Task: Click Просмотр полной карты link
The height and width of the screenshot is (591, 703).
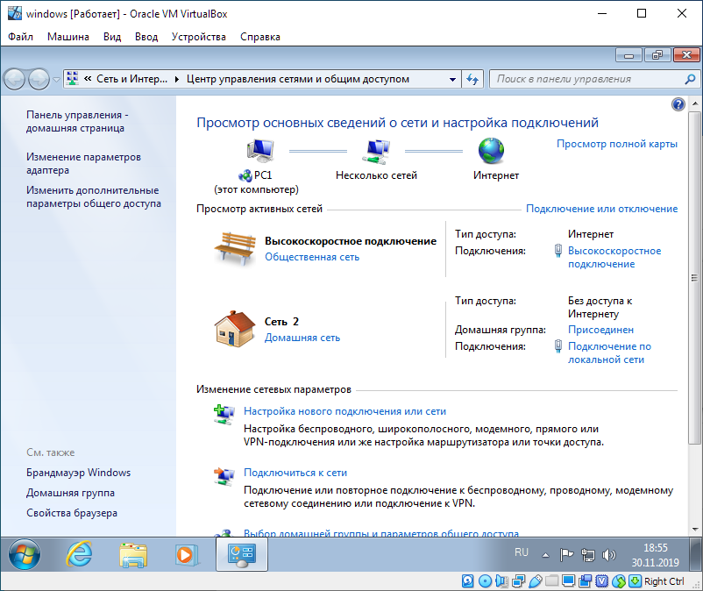Action: (616, 143)
